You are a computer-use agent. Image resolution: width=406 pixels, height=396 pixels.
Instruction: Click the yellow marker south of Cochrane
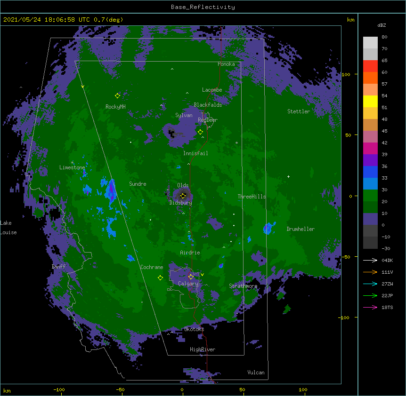[160, 278]
